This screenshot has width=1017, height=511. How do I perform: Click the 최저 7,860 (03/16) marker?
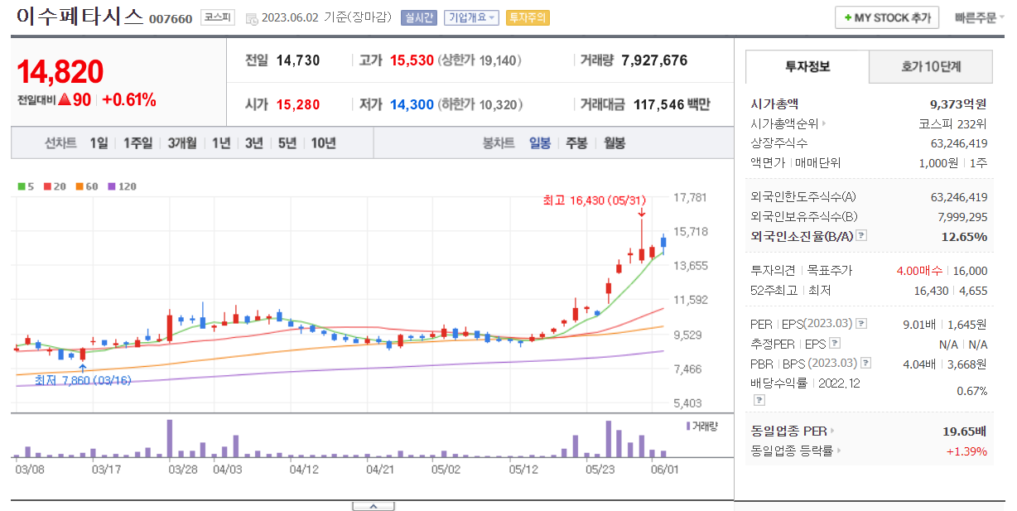(x=82, y=380)
